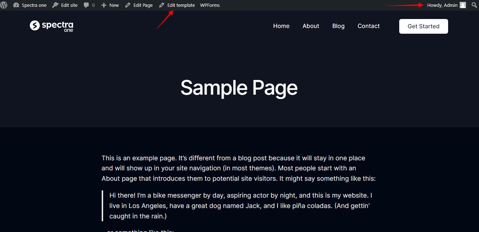This screenshot has width=479, height=232.
Task: Open the Spectra one site dashboard icon
Action: (x=16, y=5)
